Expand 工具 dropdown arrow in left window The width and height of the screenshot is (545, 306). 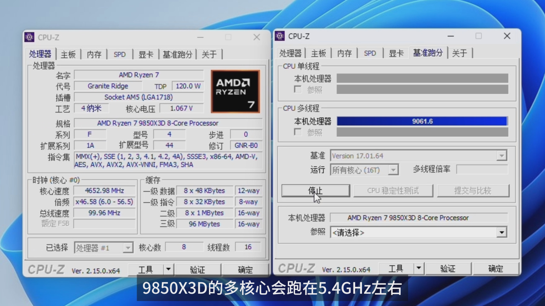coord(169,269)
